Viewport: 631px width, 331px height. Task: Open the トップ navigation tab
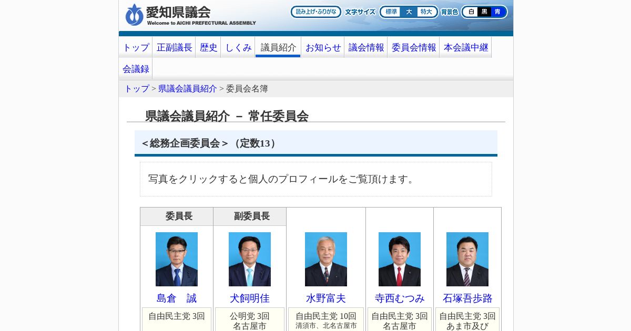coord(136,47)
